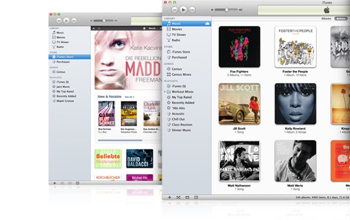
Task: Open the Katie Kacvinsky Maddie Freeman banner
Action: coord(128,60)
